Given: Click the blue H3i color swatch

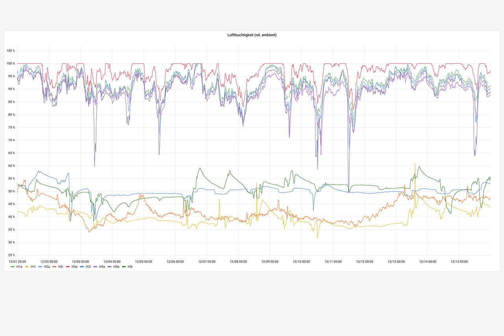Looking at the screenshot, I should (82, 267).
